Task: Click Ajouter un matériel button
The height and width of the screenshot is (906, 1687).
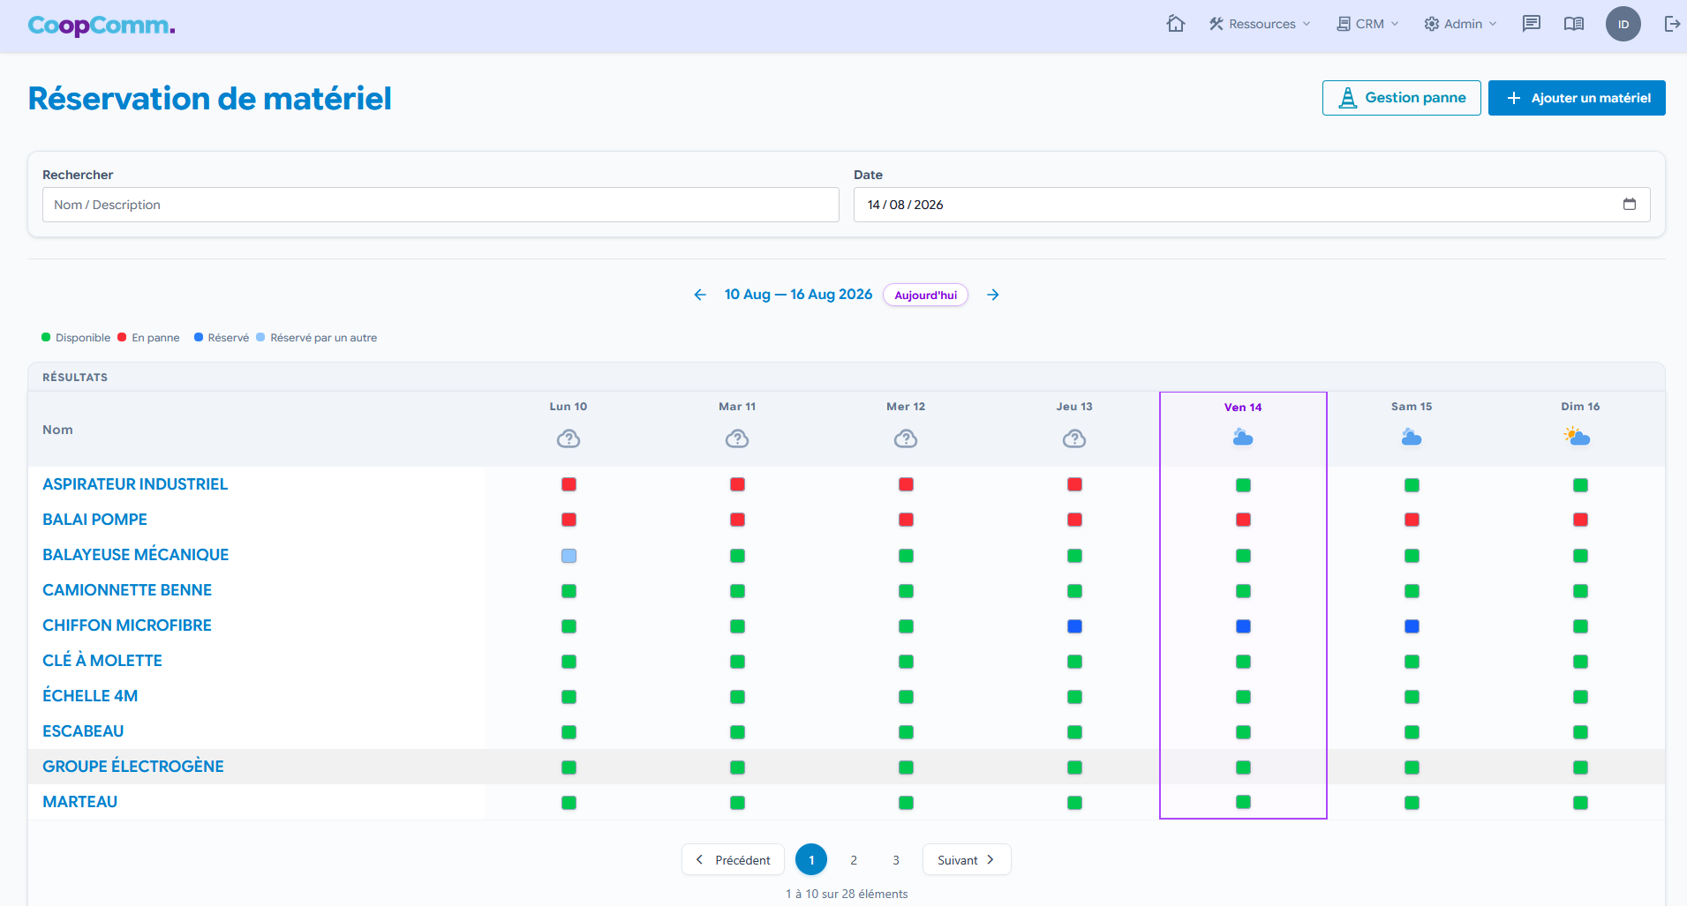Action: point(1577,98)
